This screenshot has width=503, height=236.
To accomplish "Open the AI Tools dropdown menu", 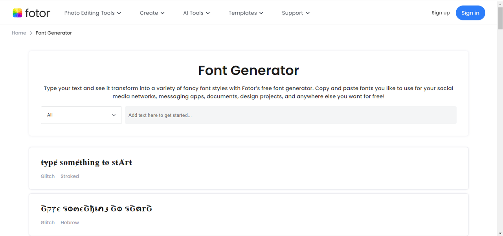I will 196,13.
